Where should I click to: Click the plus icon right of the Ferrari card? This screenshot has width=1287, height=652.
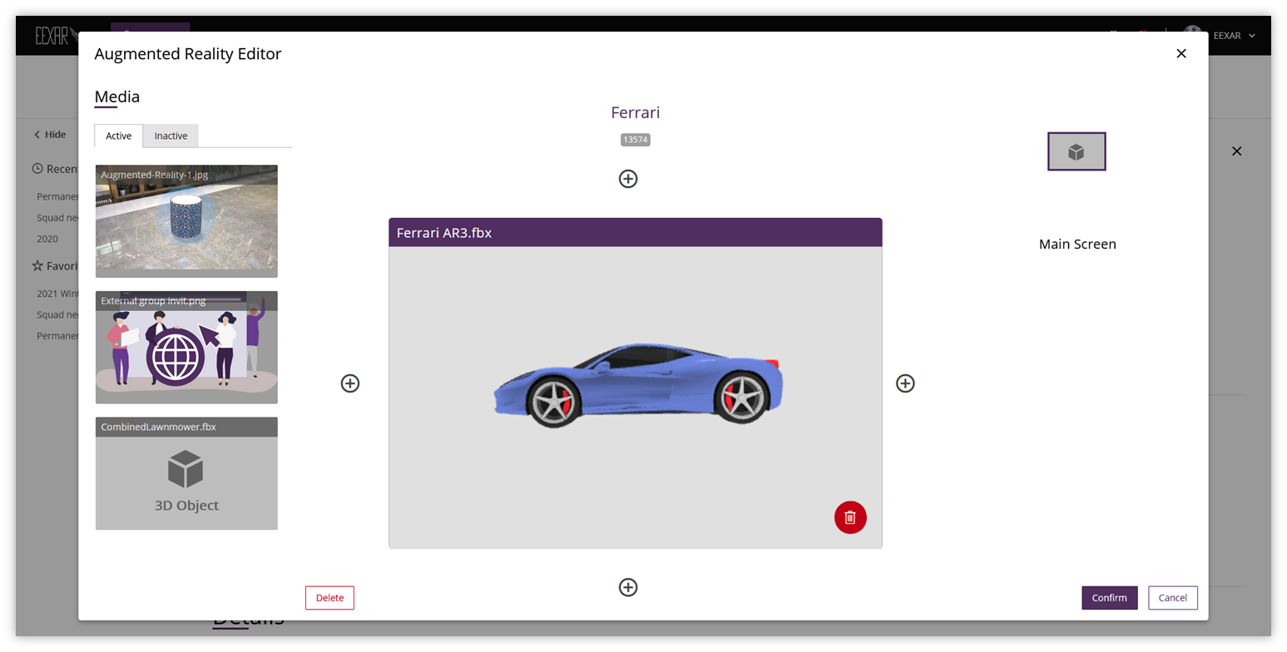click(x=905, y=383)
